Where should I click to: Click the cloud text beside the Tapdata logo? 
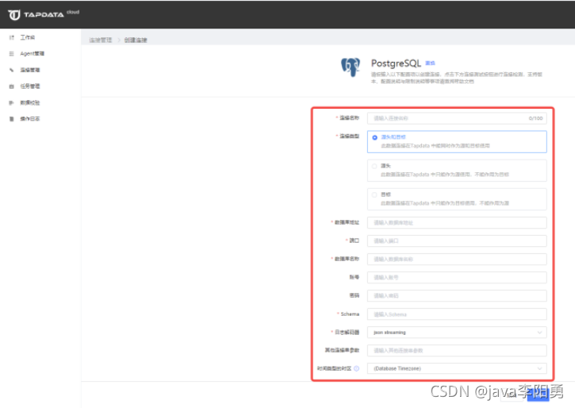click(x=73, y=12)
